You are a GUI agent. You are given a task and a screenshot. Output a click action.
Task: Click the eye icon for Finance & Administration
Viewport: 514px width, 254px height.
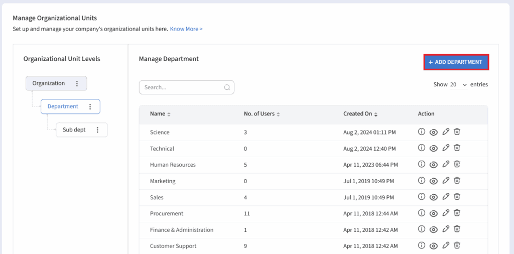[434, 229]
